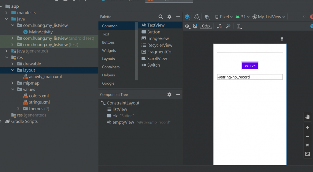The height and width of the screenshot is (172, 313).
Task: Set default margins 0dp
Action: click(x=206, y=26)
